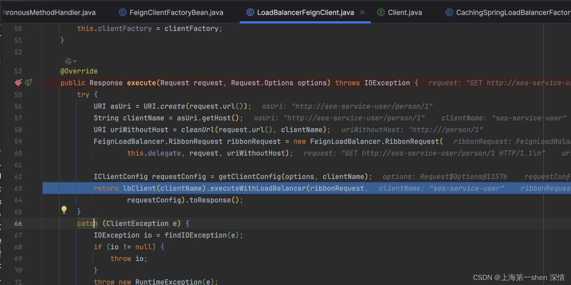Click the findIOException method call

(x=196, y=235)
